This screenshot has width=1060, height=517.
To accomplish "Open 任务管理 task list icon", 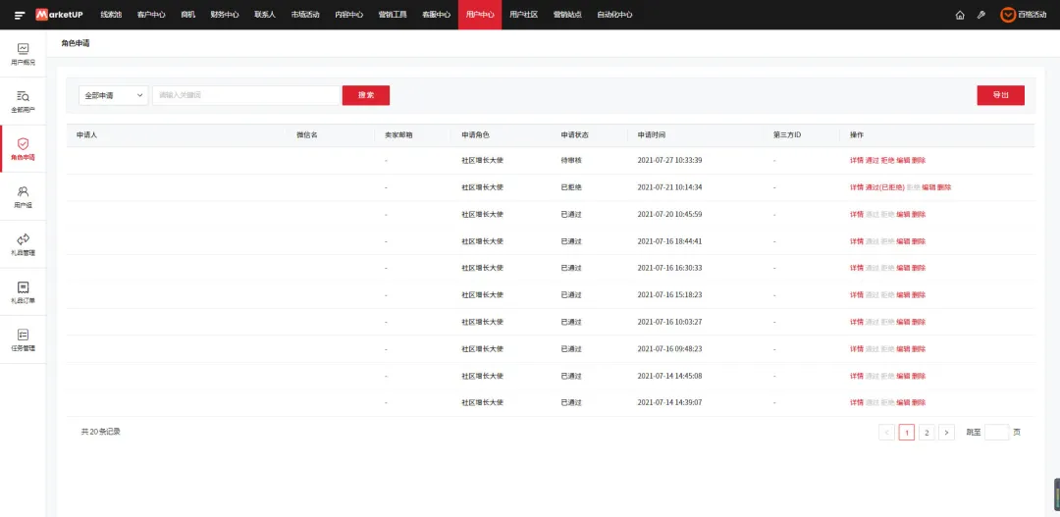I will (23, 335).
